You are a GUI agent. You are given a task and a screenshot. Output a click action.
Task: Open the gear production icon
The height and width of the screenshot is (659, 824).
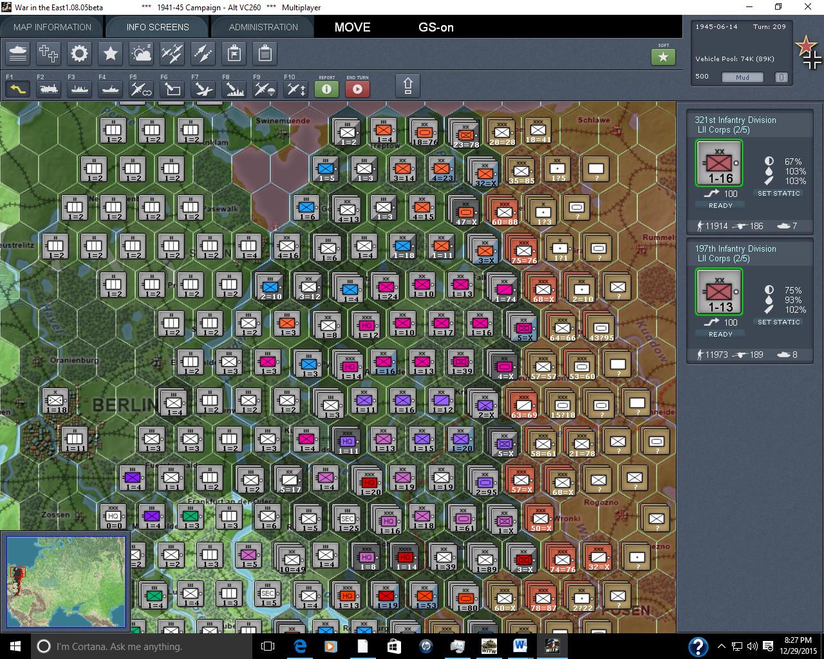click(80, 53)
